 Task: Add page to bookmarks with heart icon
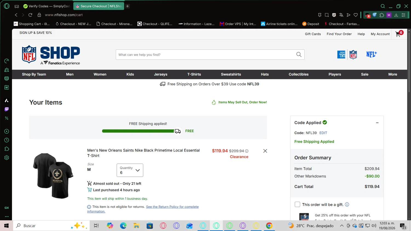(356, 15)
